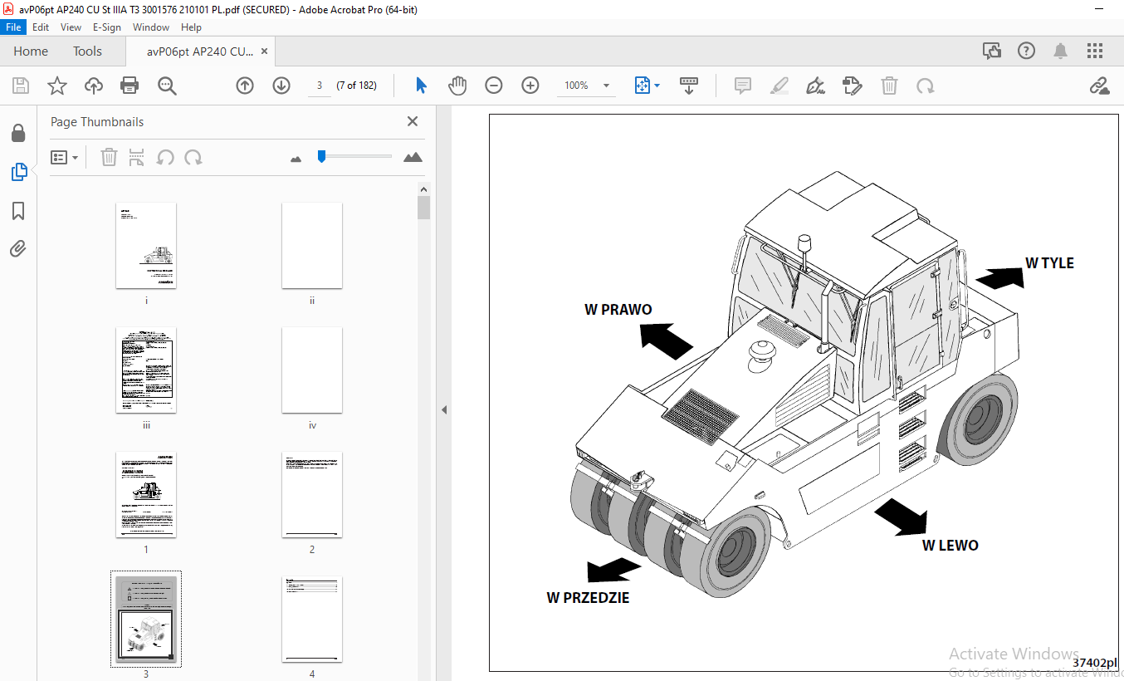This screenshot has height=681, width=1124.
Task: Select page 4 thumbnail
Action: point(312,620)
